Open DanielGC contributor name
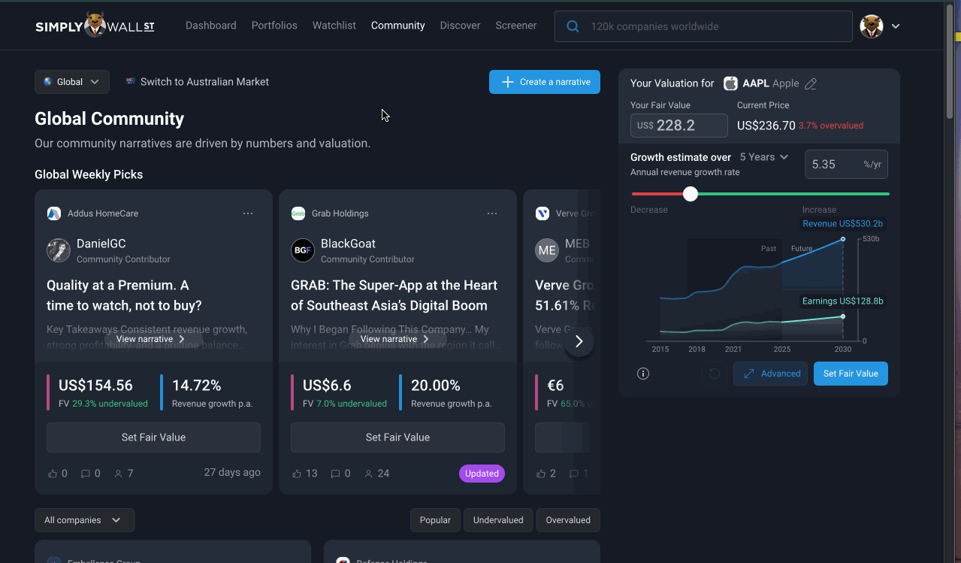Screen dimensions: 961x563 click(x=101, y=244)
